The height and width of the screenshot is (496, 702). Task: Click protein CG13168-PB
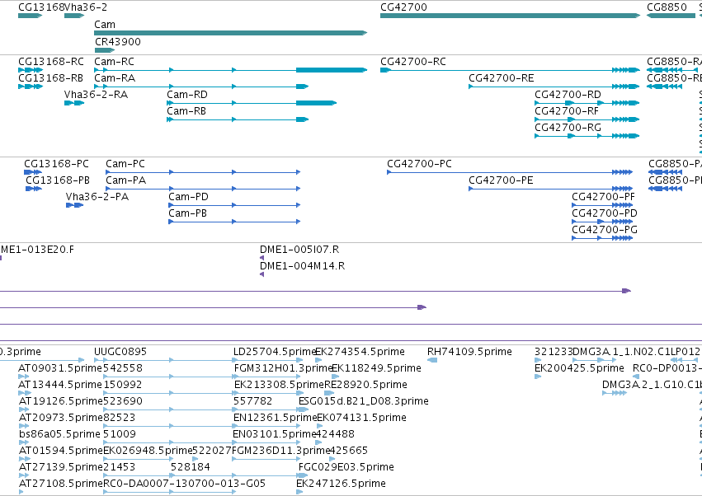(x=34, y=189)
